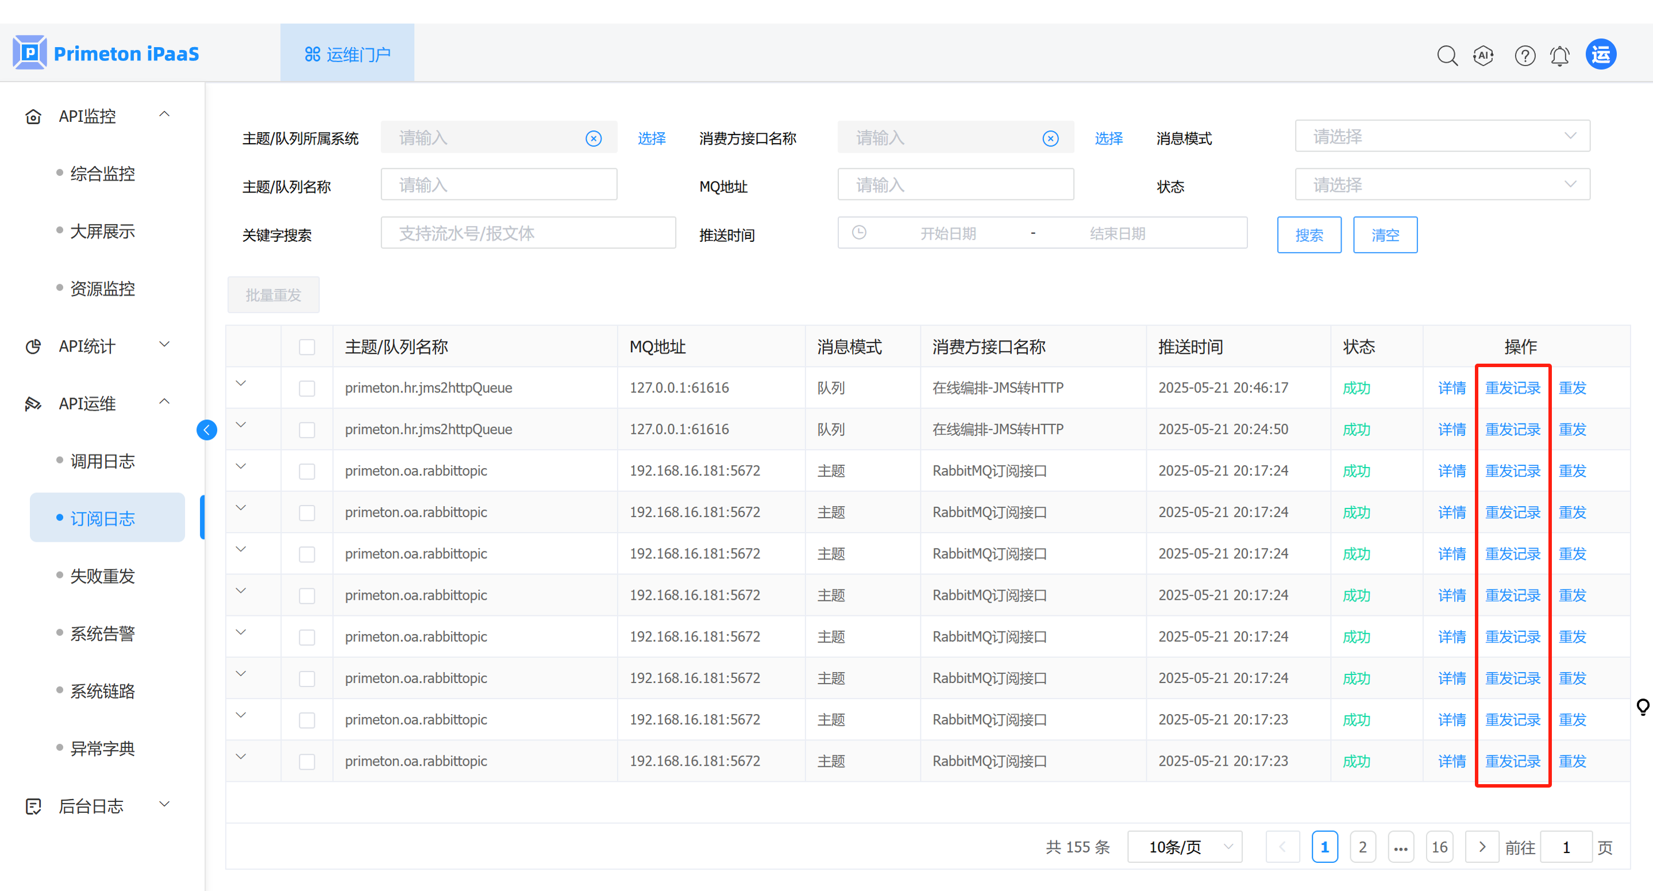1653x891 pixels.
Task: Click the 关键字搜索 input field
Action: tap(527, 233)
